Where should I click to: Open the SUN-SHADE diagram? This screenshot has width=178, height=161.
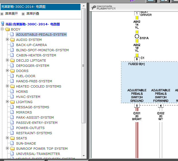tap(26, 143)
